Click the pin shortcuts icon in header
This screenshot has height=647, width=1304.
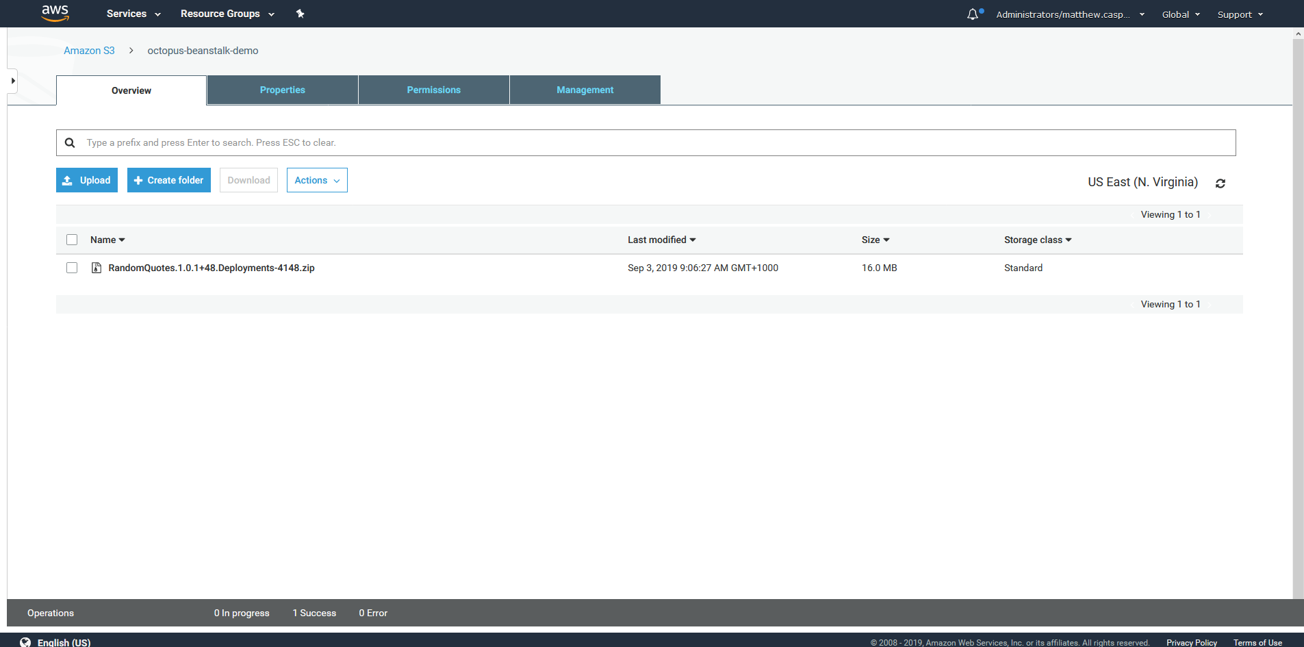[300, 14]
